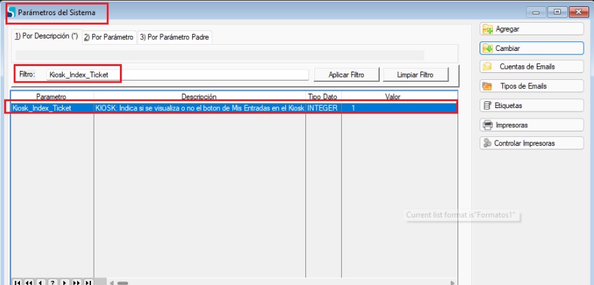Viewport: 594px width, 285px height.
Task: Step to previous record arrow
Action: click(x=41, y=282)
